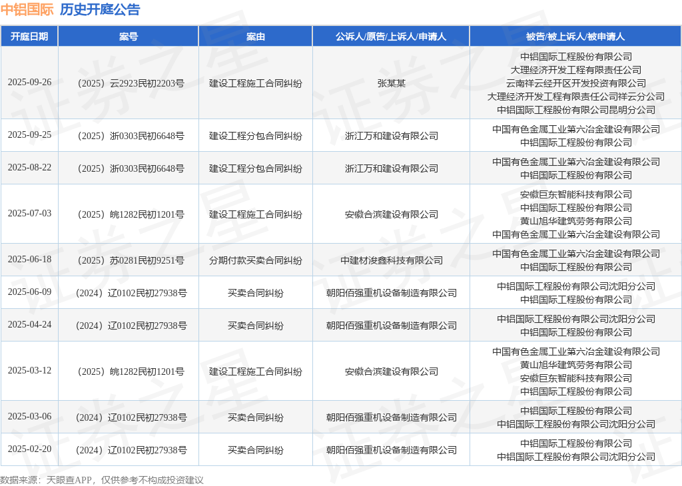Screen dimensions: 682x486
Task: Click case number 浙0303民初6648号 in the 2025-08-22 row
Action: (x=131, y=168)
